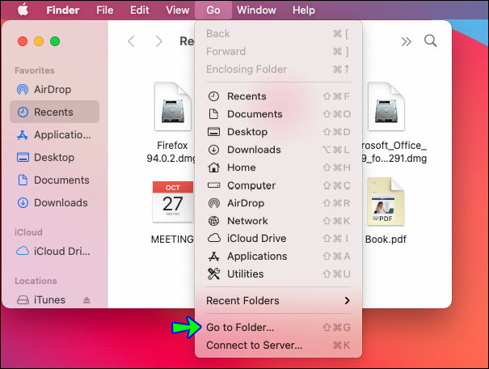
Task: Click the yellow minimize window button
Action: coord(39,41)
